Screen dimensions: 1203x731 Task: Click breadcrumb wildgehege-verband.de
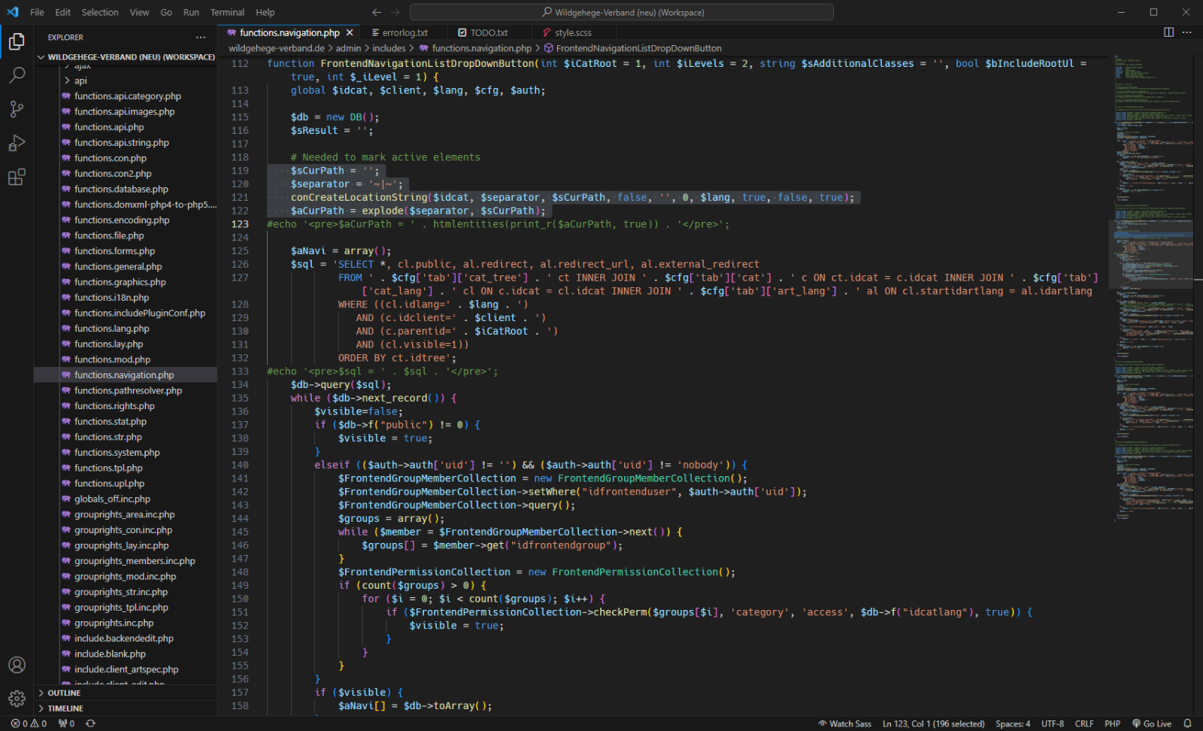coord(277,48)
